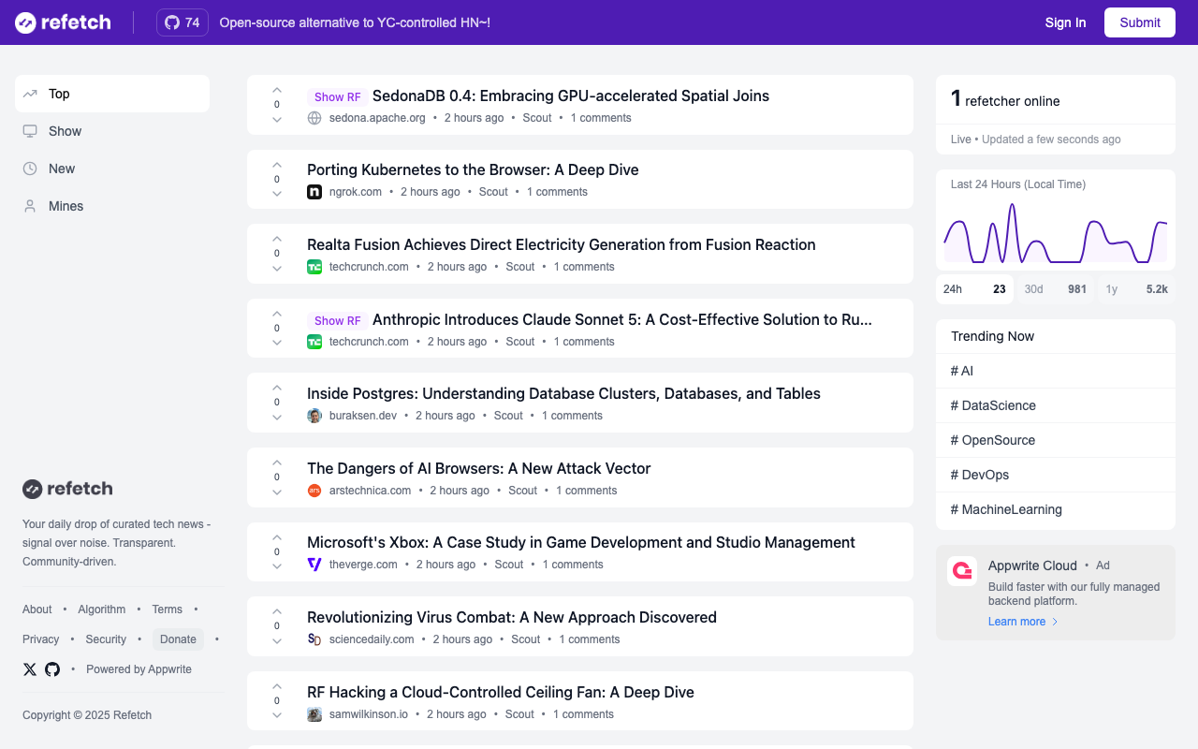Open Realta Fusion article title

click(x=562, y=244)
